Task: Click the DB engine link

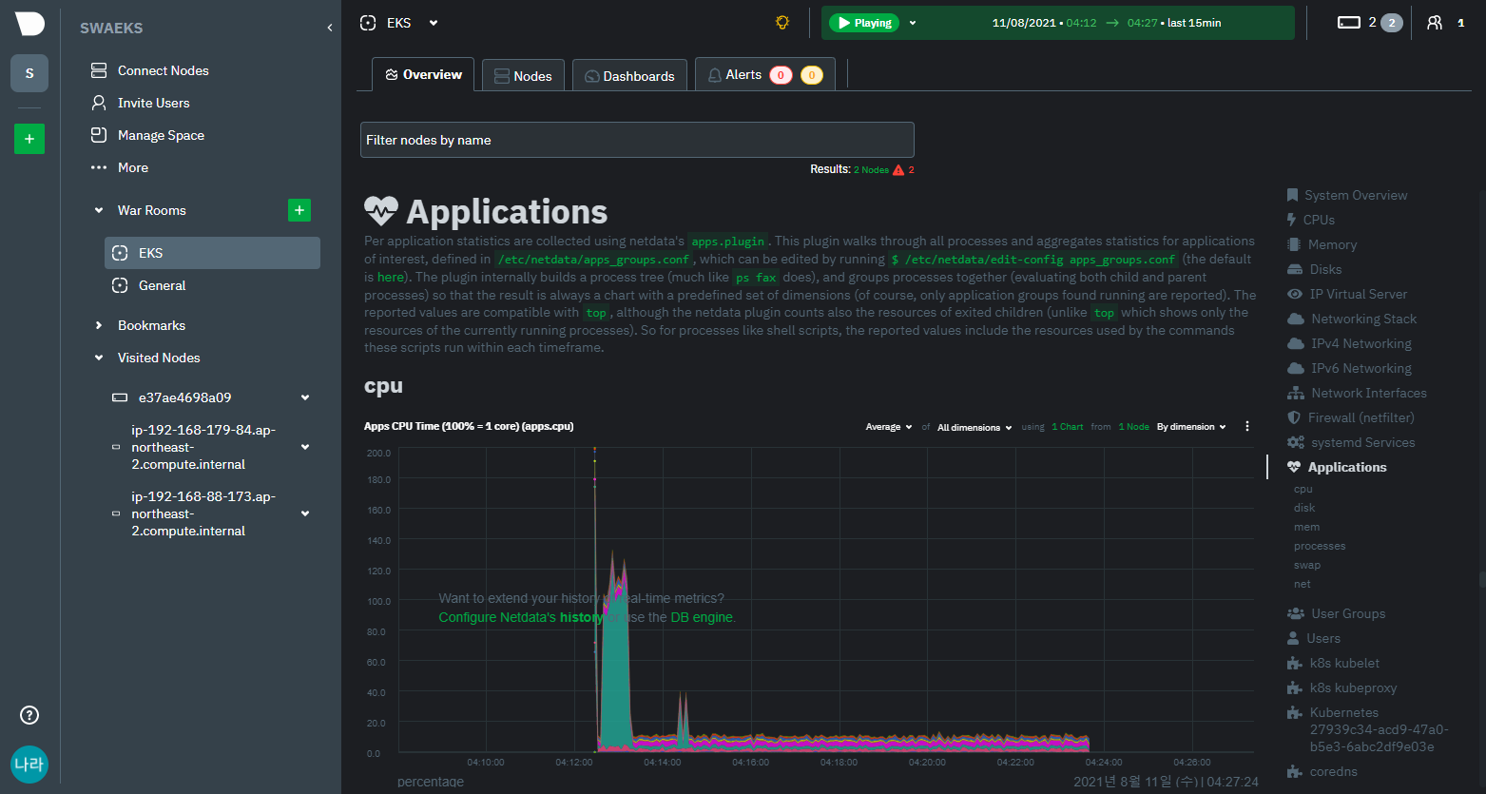Action: pyautogui.click(x=702, y=617)
